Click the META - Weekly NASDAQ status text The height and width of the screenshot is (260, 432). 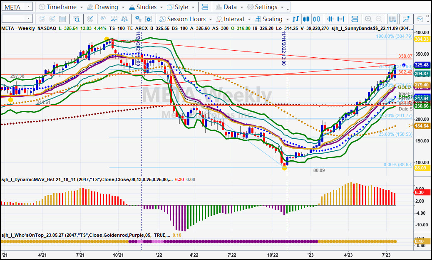point(29,28)
